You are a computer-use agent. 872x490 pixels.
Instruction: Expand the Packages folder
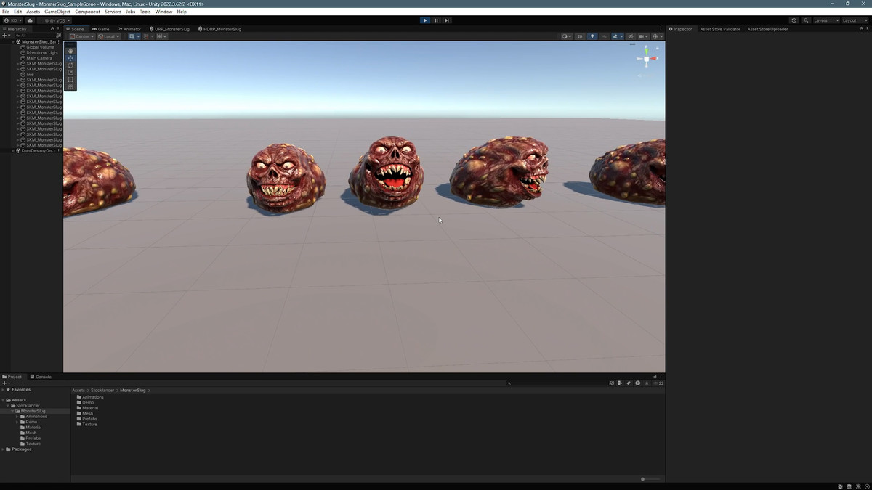[x=3, y=449]
